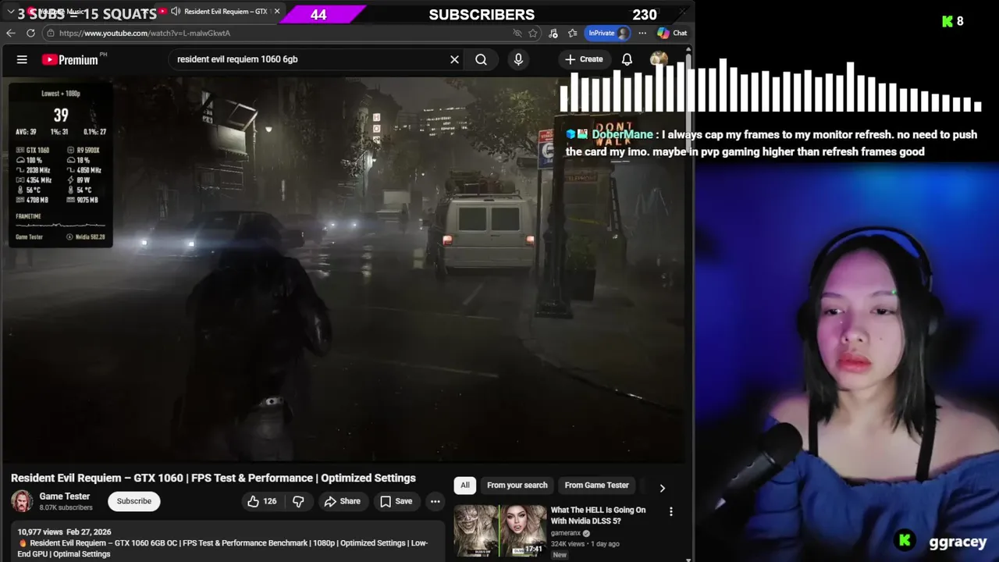Open the gameranx channel link
This screenshot has height=562, width=999.
point(565,533)
